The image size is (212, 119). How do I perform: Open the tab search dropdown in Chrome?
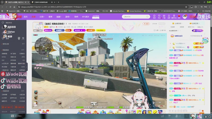click(2, 2)
